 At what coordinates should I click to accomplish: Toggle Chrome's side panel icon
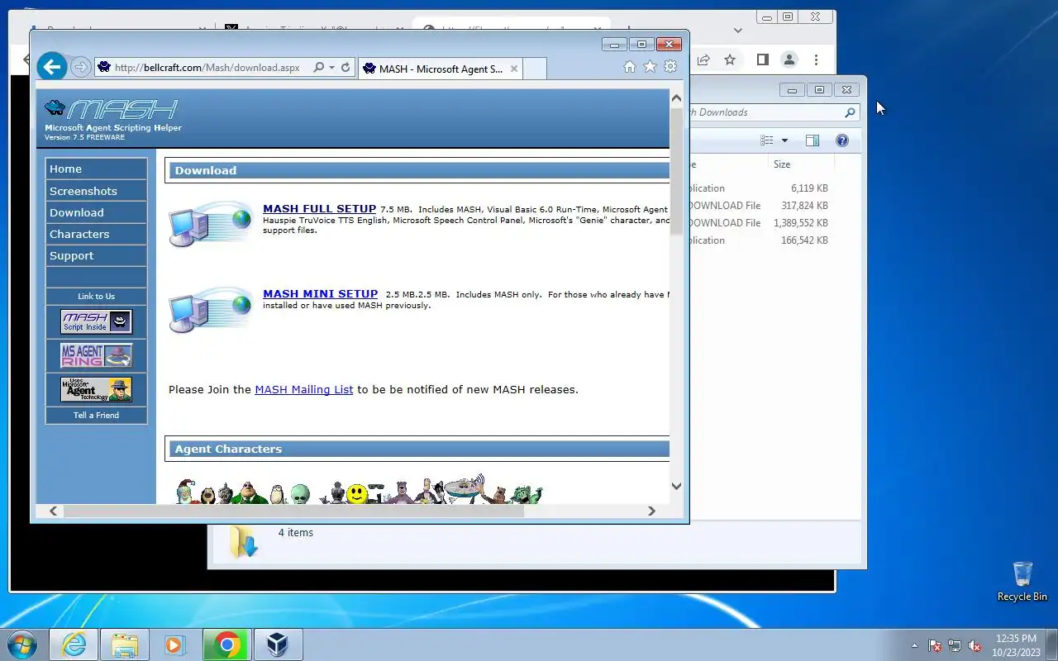click(x=762, y=59)
